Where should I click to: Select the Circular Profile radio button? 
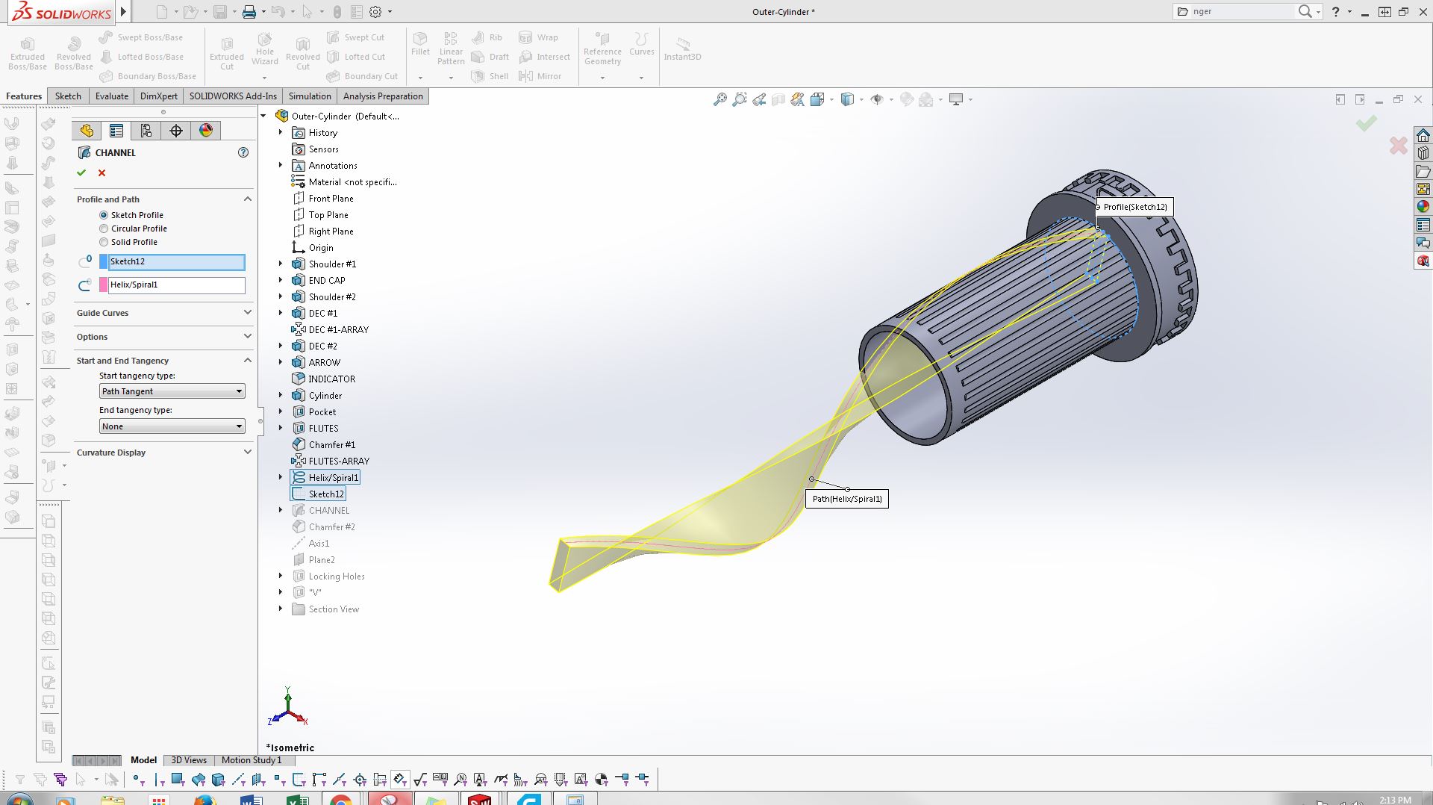click(104, 229)
